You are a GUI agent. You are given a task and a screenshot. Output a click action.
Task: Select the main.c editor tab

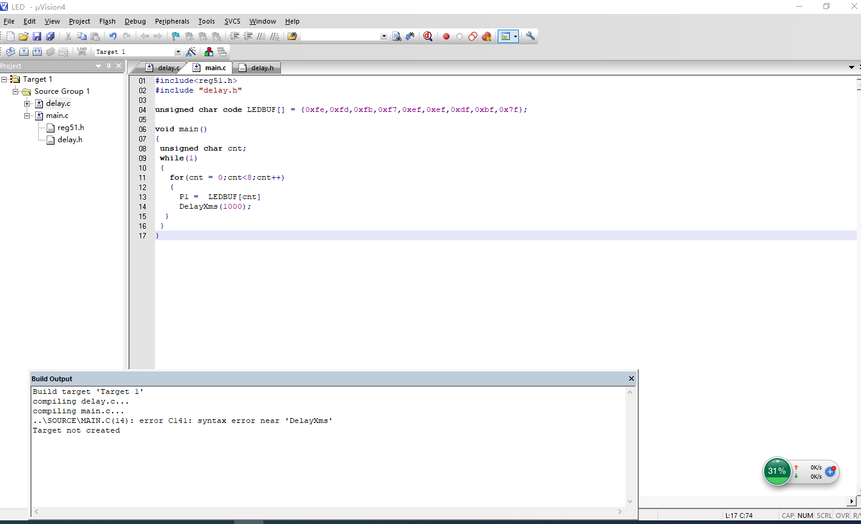click(x=209, y=68)
